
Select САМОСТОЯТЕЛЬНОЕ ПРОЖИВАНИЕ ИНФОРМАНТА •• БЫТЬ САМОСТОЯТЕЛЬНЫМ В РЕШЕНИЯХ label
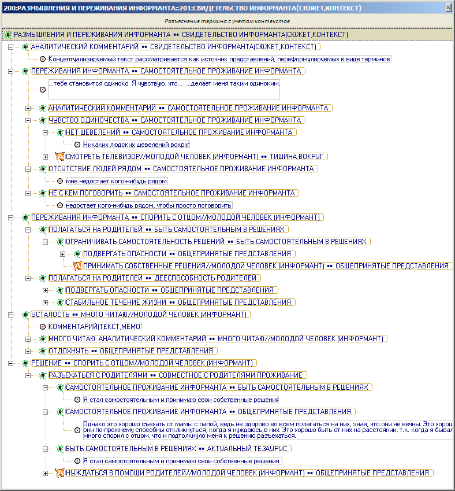tap(219, 387)
